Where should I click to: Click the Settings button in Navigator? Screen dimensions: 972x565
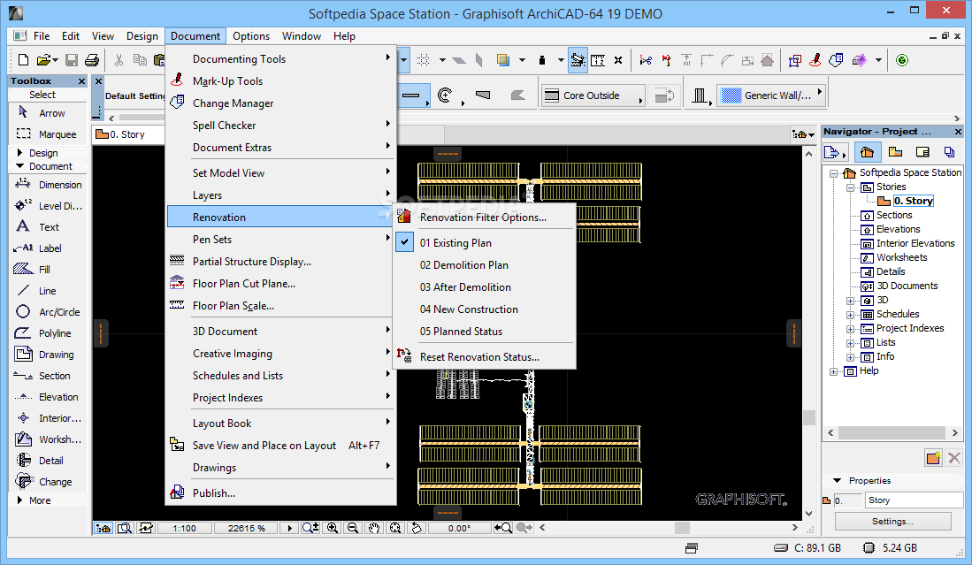[892, 522]
